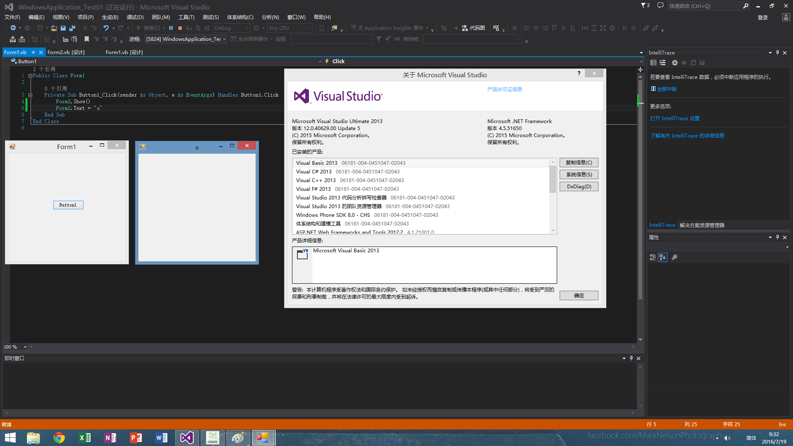Open the 进程 process dropdown

click(x=185, y=39)
